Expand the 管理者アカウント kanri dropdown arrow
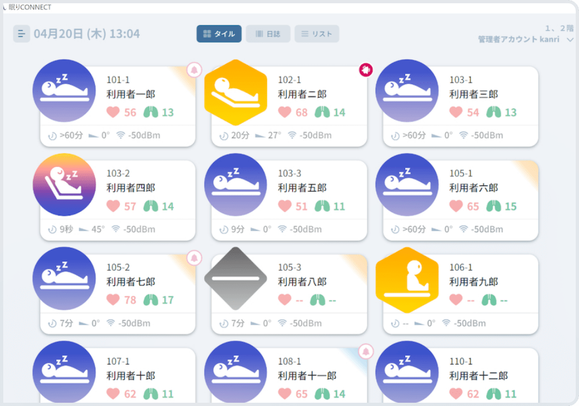The image size is (579, 406). click(x=570, y=40)
